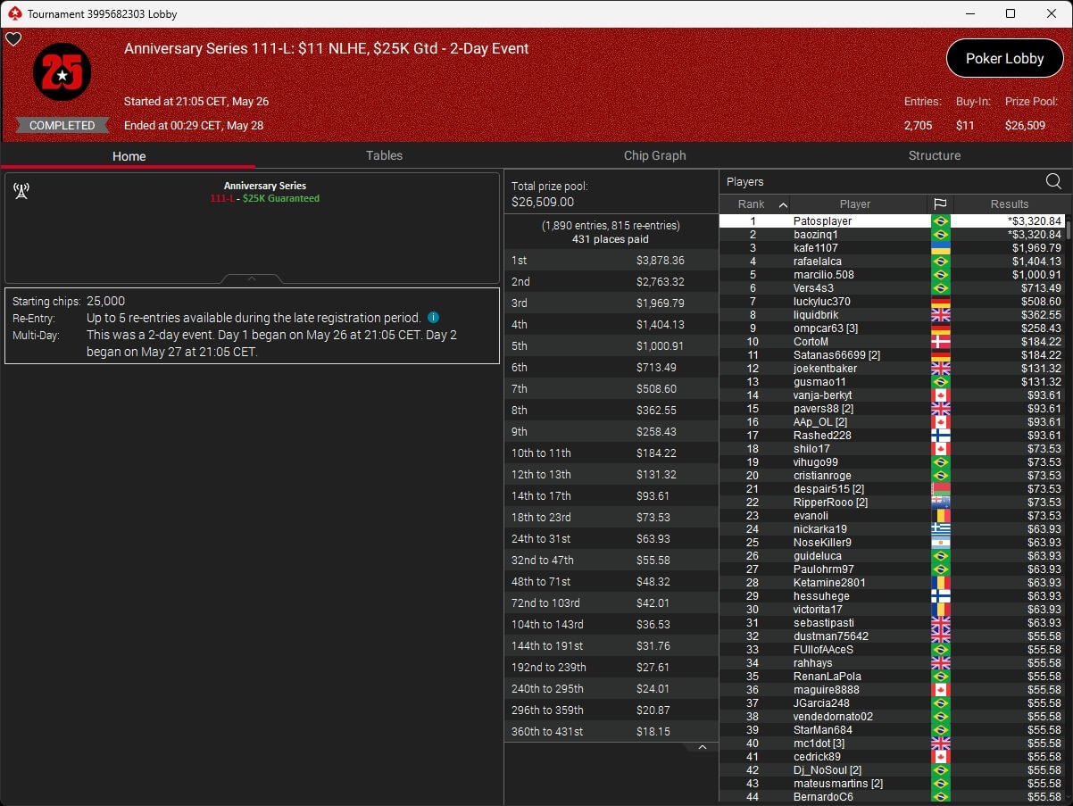
Task: Click the flag beside maguire8888
Action: coord(940,689)
